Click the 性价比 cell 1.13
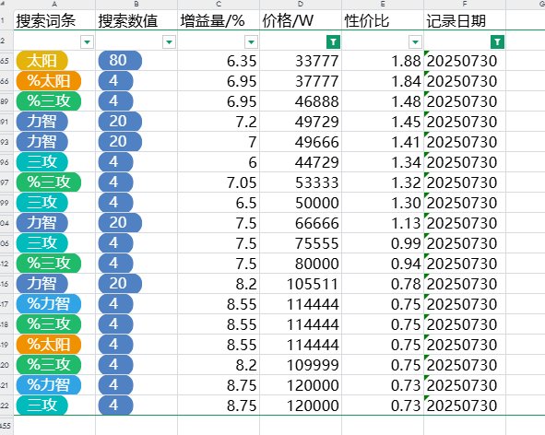The image size is (545, 435). tap(383, 223)
